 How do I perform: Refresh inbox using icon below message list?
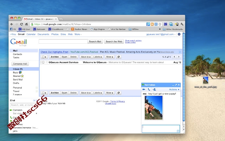point(118,93)
